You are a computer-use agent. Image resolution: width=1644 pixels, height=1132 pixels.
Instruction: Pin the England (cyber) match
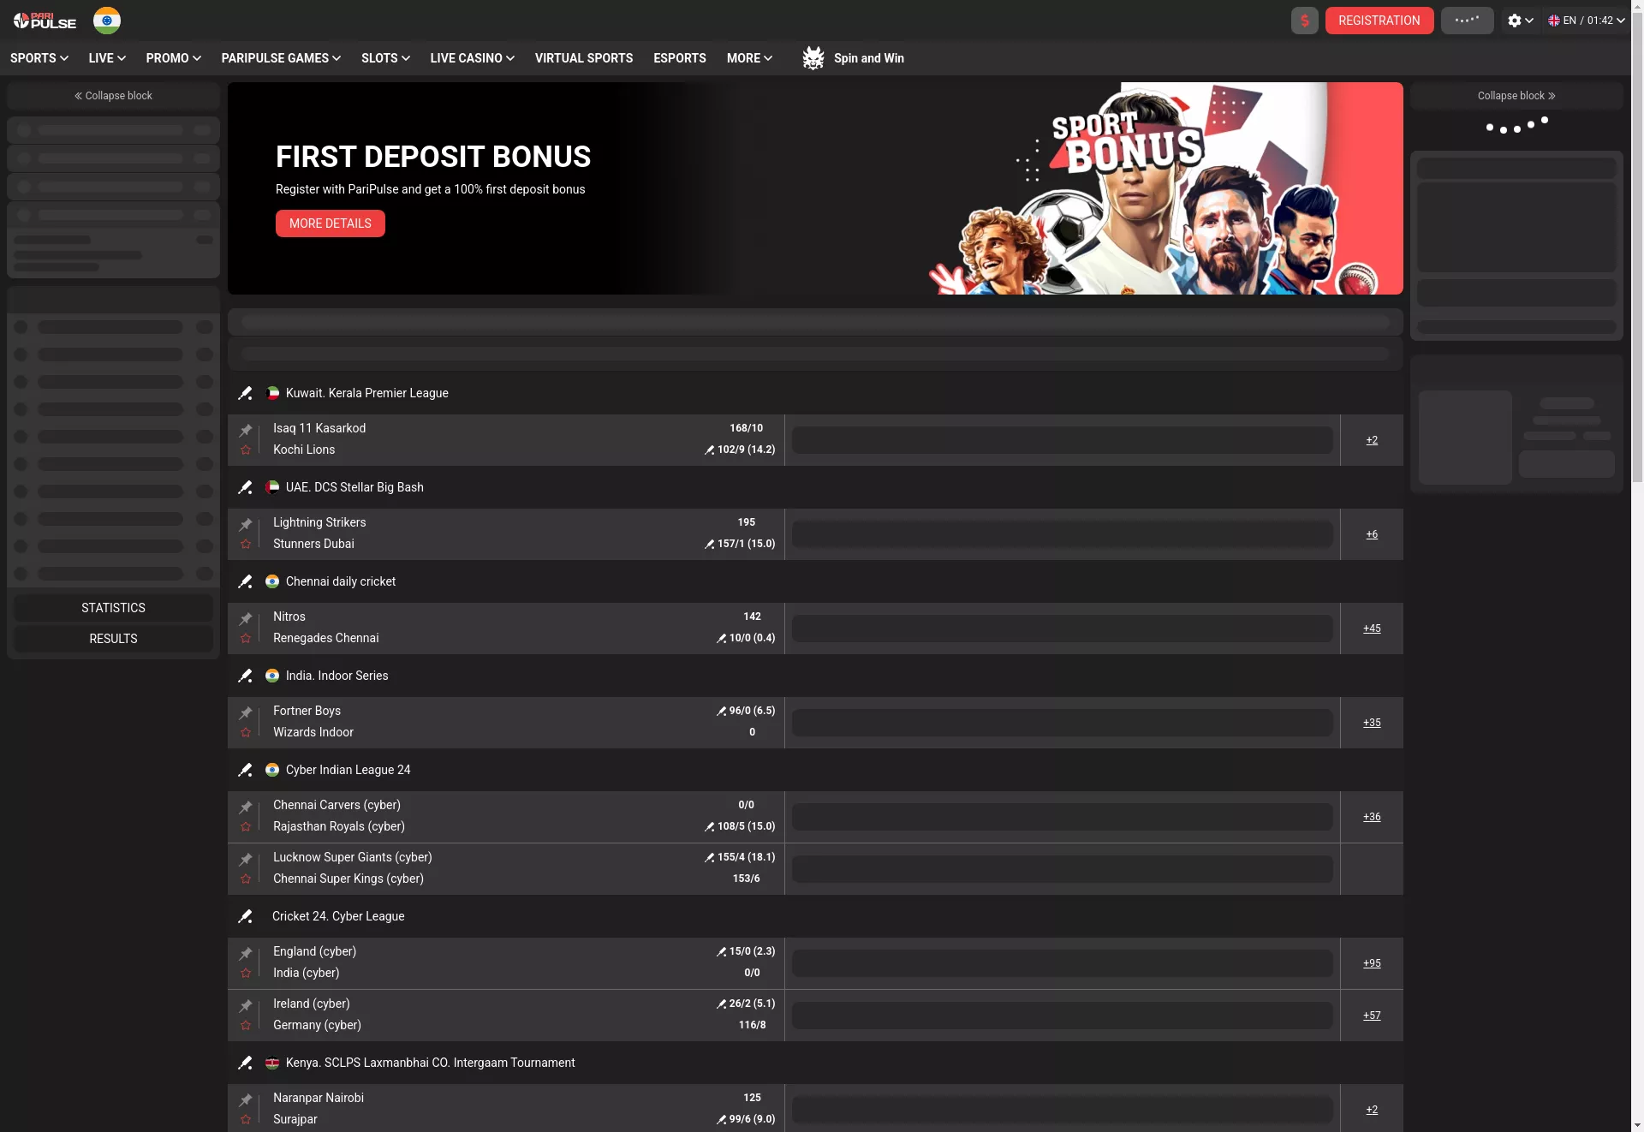tap(246, 953)
